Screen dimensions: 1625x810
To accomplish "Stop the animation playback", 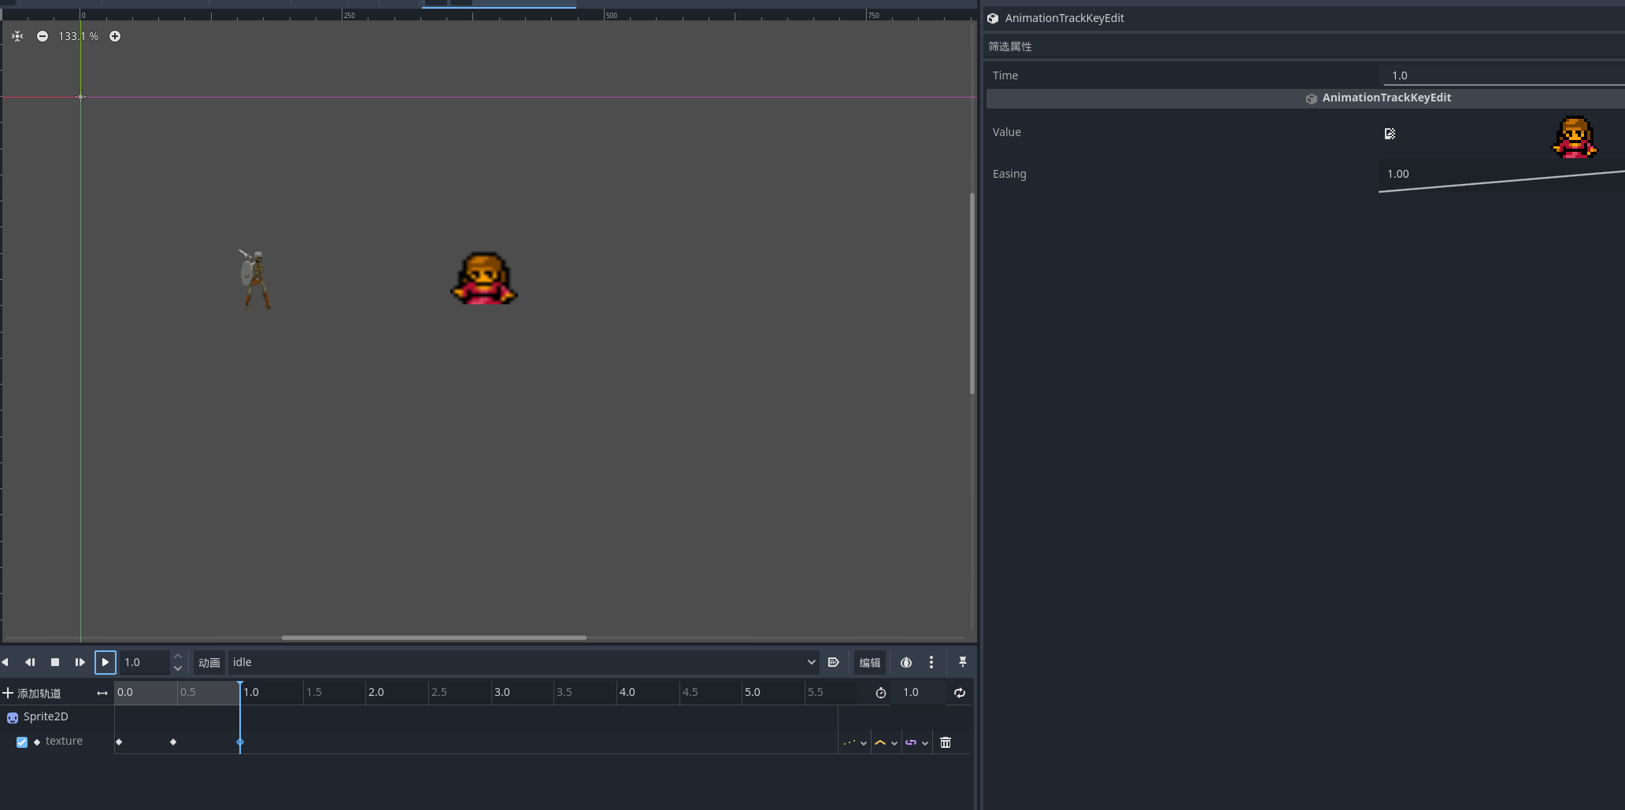I will click(x=55, y=662).
